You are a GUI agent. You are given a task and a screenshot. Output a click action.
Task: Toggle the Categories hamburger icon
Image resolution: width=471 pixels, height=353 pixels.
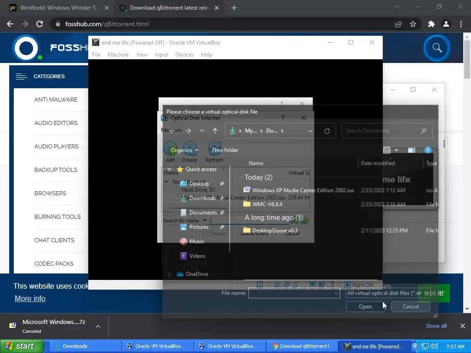pos(21,77)
